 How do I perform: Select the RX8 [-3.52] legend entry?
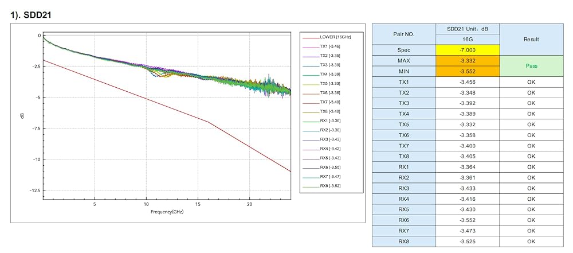(321, 186)
